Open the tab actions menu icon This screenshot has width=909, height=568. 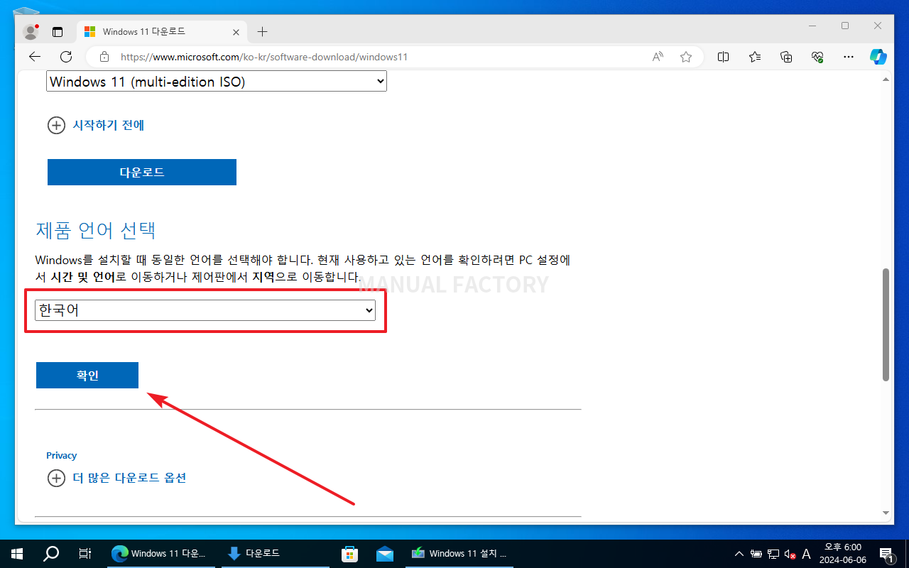[x=58, y=32]
